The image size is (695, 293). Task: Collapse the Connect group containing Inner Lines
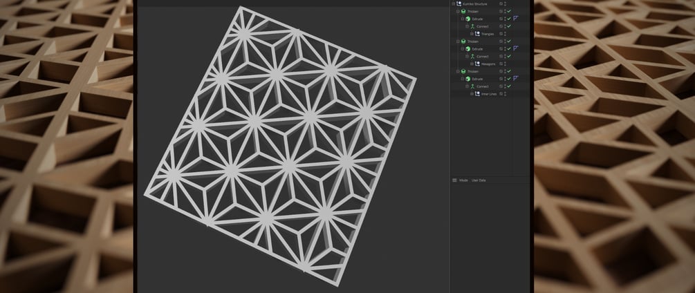[x=467, y=86]
